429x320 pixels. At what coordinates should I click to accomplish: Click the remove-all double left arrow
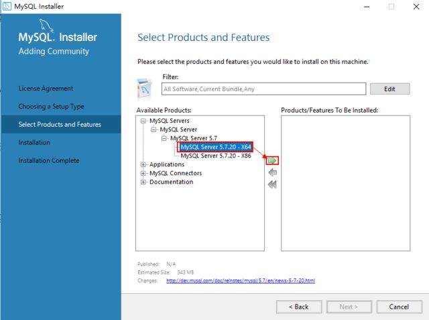[272, 184]
